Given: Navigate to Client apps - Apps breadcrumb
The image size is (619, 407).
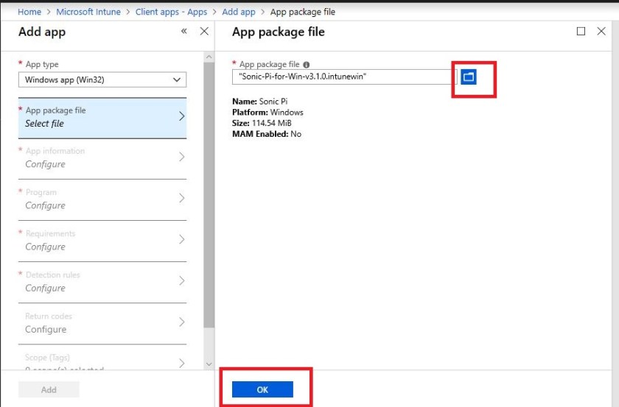Looking at the screenshot, I should click(171, 13).
